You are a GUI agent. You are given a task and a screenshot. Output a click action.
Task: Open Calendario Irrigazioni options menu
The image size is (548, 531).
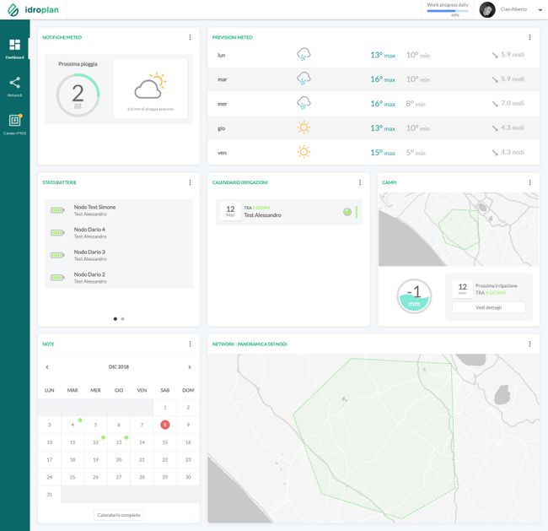360,182
